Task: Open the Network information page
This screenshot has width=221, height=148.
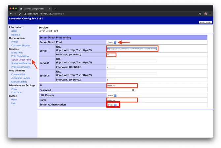Action: (x=16, y=34)
